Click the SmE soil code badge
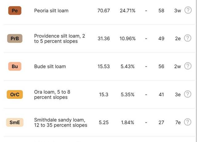The width and height of the screenshot is (197, 142). 15,122
